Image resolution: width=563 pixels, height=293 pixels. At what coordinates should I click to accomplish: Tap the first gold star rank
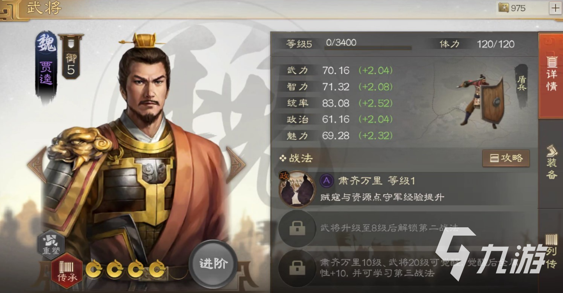(x=94, y=270)
